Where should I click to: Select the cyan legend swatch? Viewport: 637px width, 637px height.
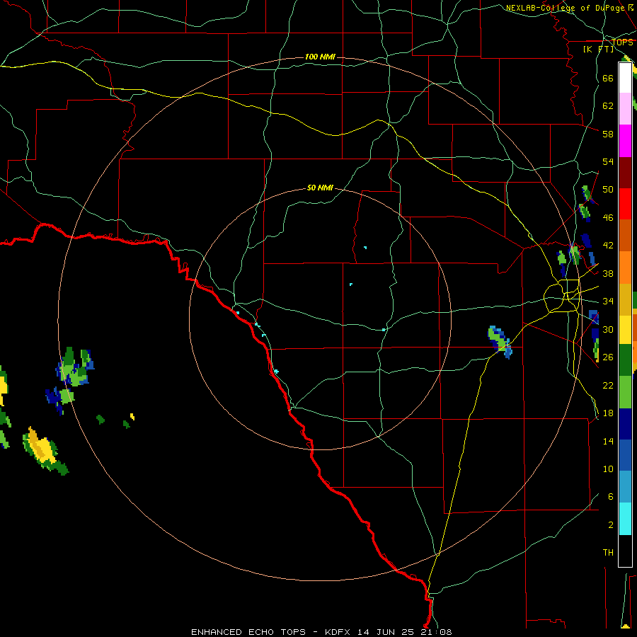point(625,519)
